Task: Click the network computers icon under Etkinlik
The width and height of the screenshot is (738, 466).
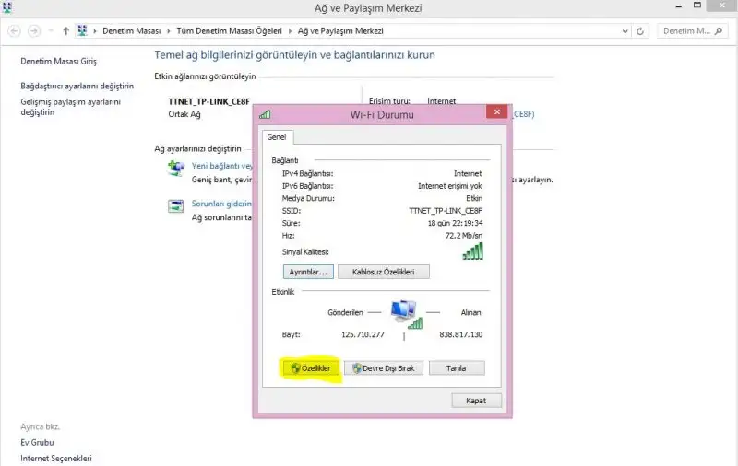Action: 404,313
